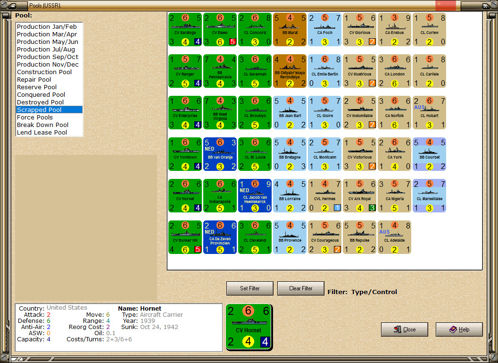
Task: Select the CV Glorious carrier counter
Action: 359,30
